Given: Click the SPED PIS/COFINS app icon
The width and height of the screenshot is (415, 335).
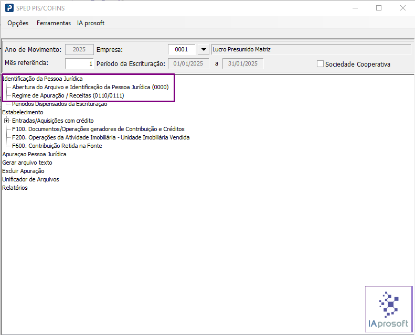Looking at the screenshot, I should pyautogui.click(x=9, y=8).
